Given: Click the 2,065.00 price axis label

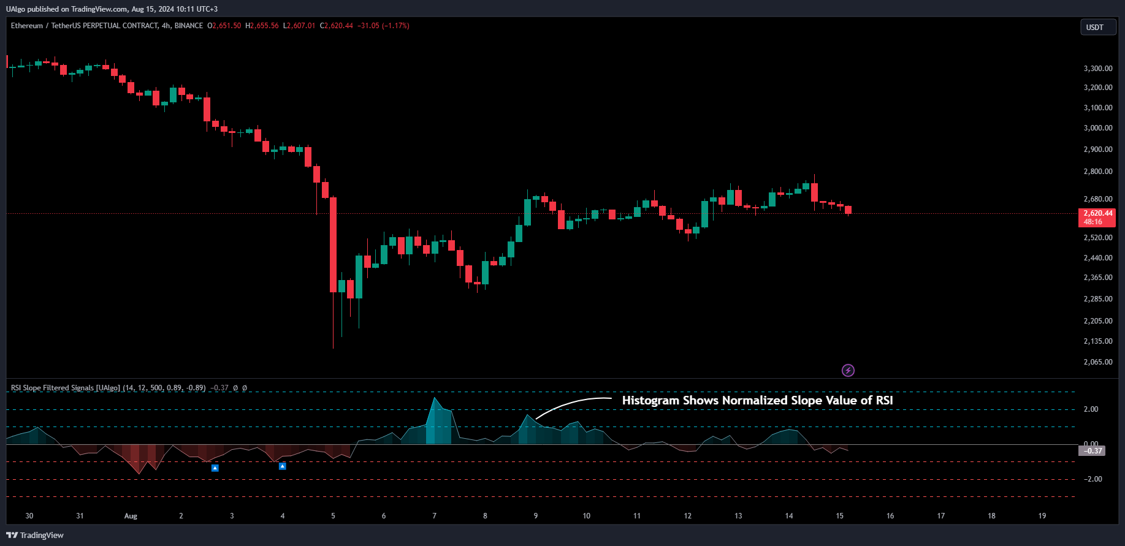Looking at the screenshot, I should tap(1098, 362).
